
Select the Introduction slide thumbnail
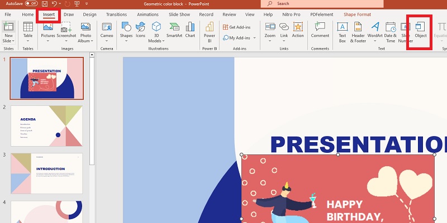[47, 173]
